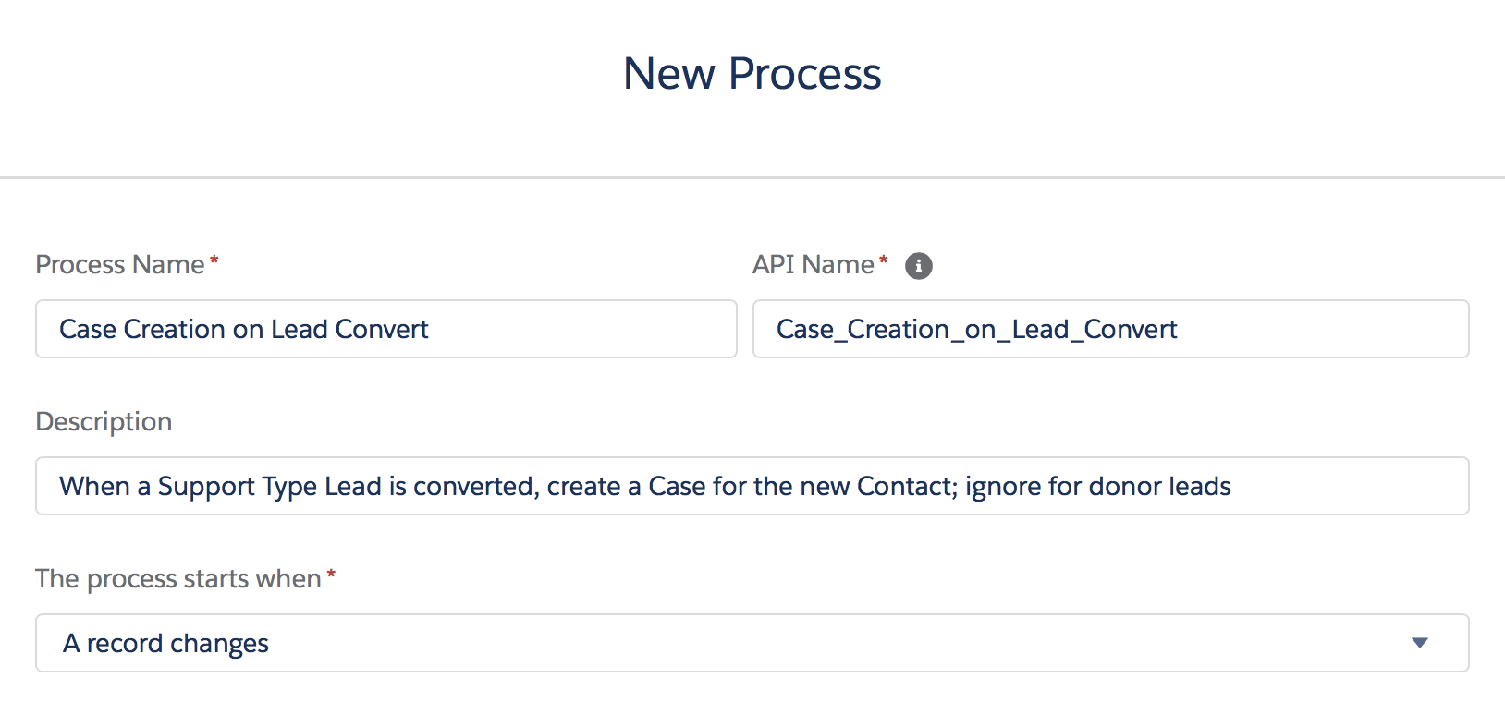Click the red asterisk beside API Name

coord(884,260)
